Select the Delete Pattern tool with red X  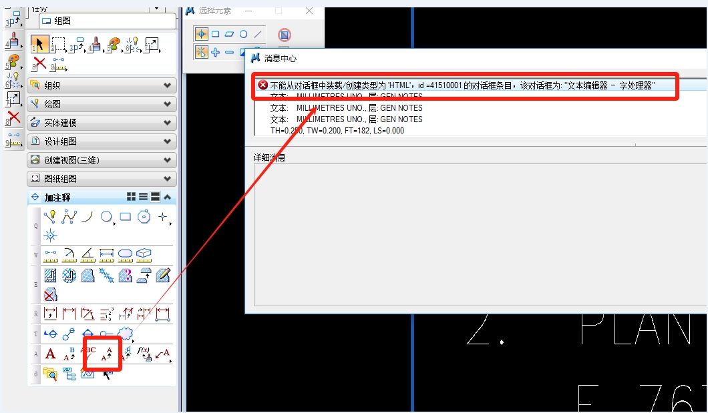point(50,294)
